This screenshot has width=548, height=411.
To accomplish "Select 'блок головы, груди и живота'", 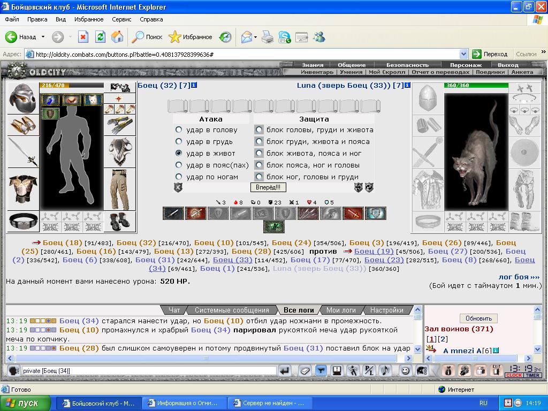I will click(x=259, y=130).
